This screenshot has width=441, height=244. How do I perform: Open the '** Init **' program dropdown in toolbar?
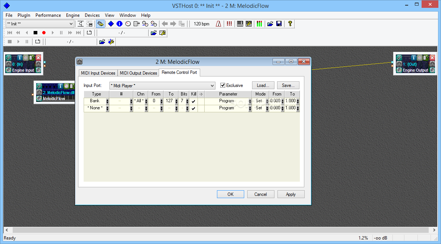pyautogui.click(x=40, y=24)
